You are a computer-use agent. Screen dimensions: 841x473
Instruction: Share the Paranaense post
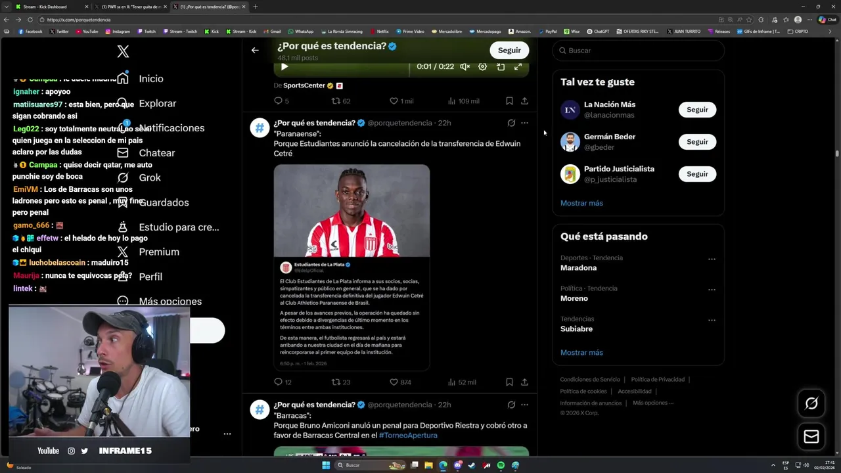click(x=524, y=382)
